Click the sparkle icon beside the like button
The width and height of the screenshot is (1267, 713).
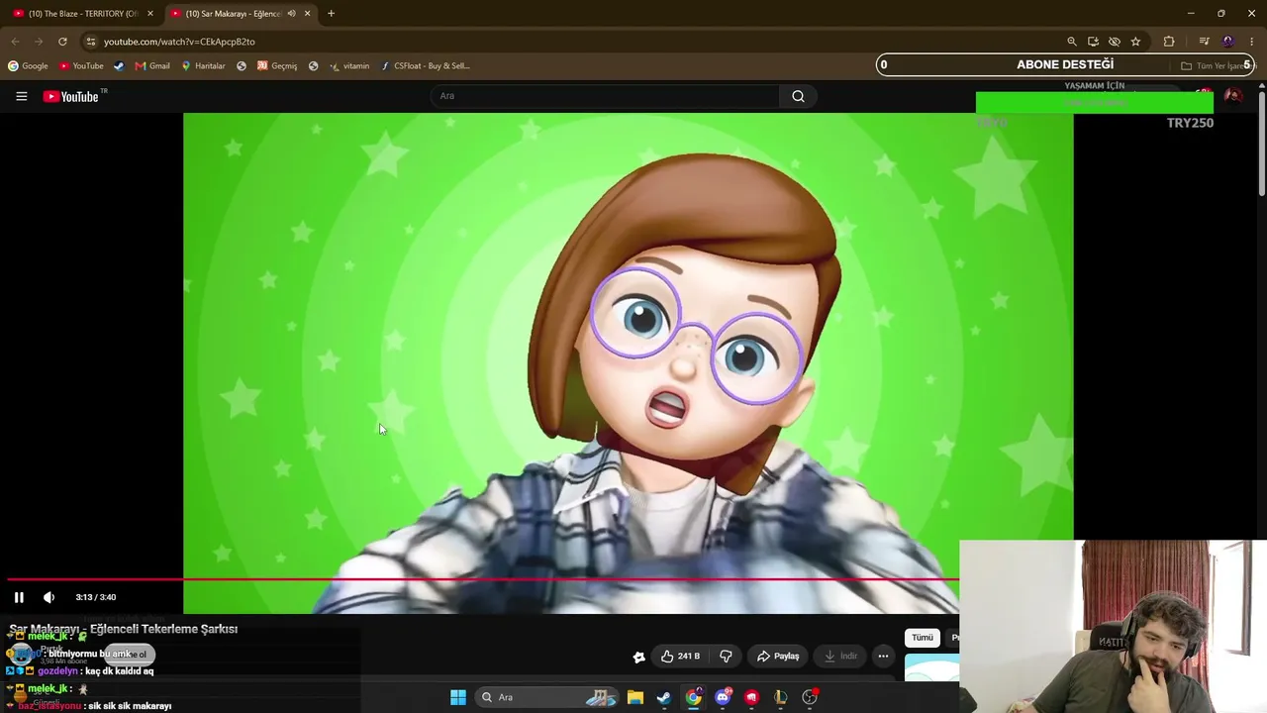pyautogui.click(x=639, y=657)
